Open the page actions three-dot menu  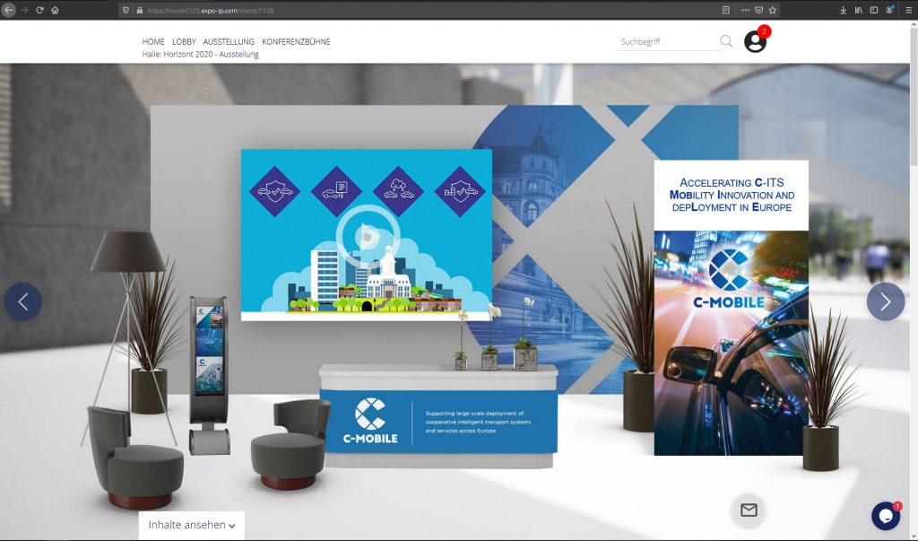pos(745,10)
